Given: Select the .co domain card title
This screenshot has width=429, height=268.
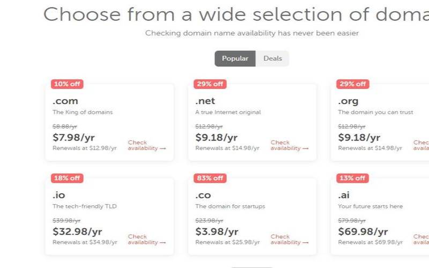Looking at the screenshot, I should coord(203,195).
